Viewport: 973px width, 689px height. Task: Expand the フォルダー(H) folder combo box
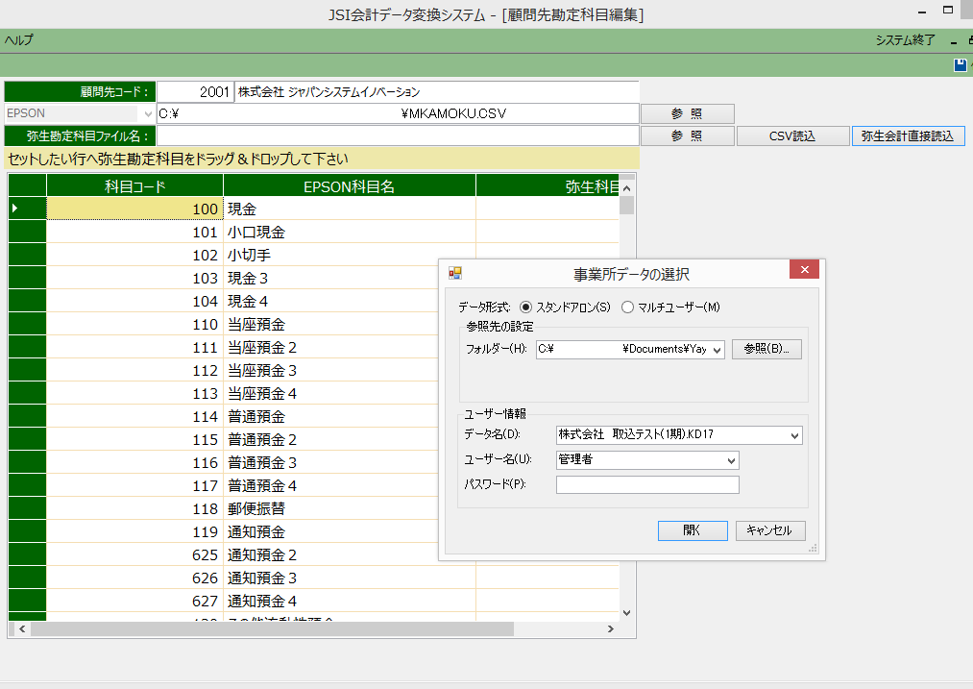point(717,349)
